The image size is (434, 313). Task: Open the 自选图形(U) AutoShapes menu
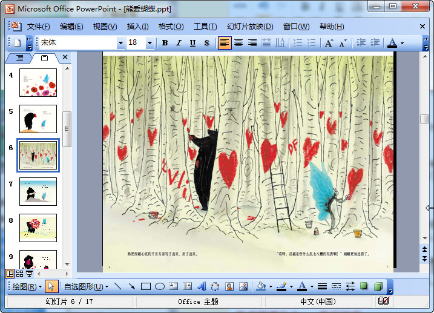[86, 287]
